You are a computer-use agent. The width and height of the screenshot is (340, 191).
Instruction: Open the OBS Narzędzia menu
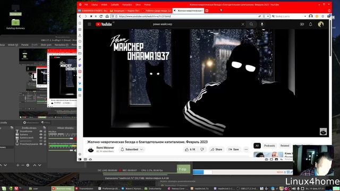click(61, 45)
